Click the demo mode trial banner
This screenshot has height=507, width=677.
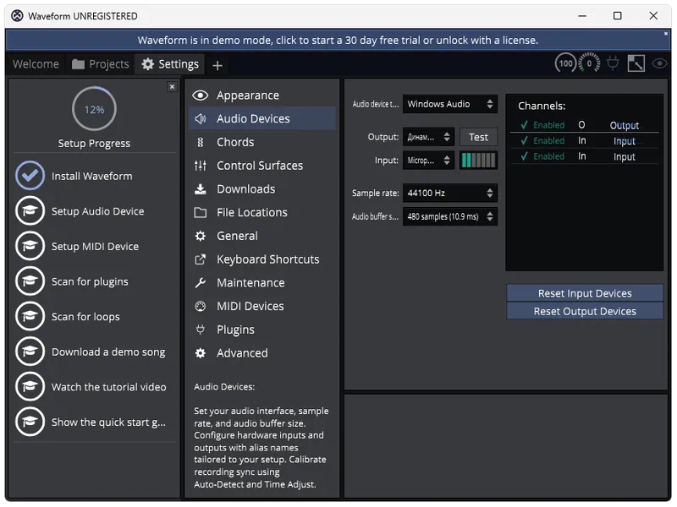click(x=338, y=40)
